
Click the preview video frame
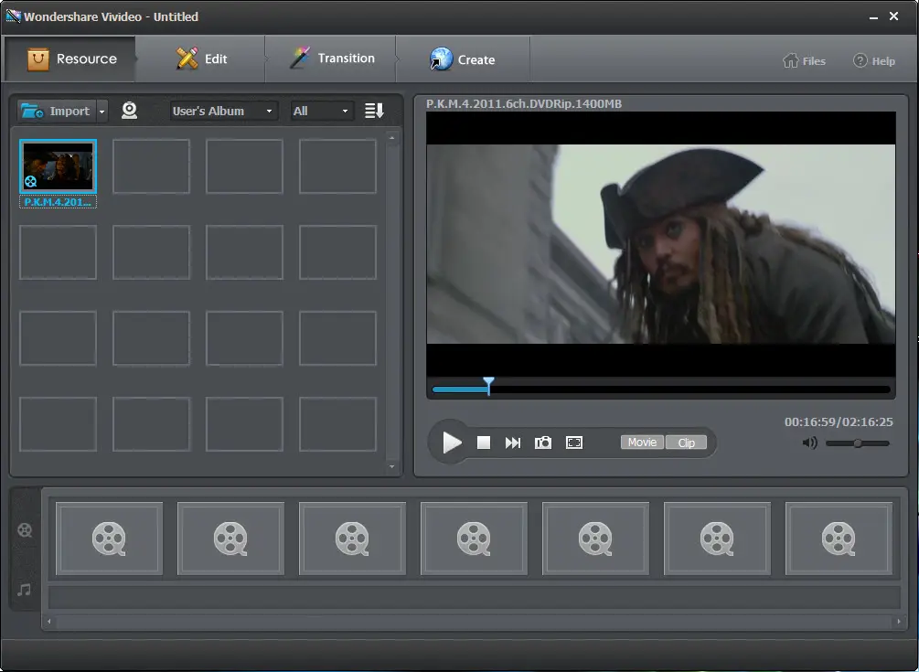pos(661,244)
